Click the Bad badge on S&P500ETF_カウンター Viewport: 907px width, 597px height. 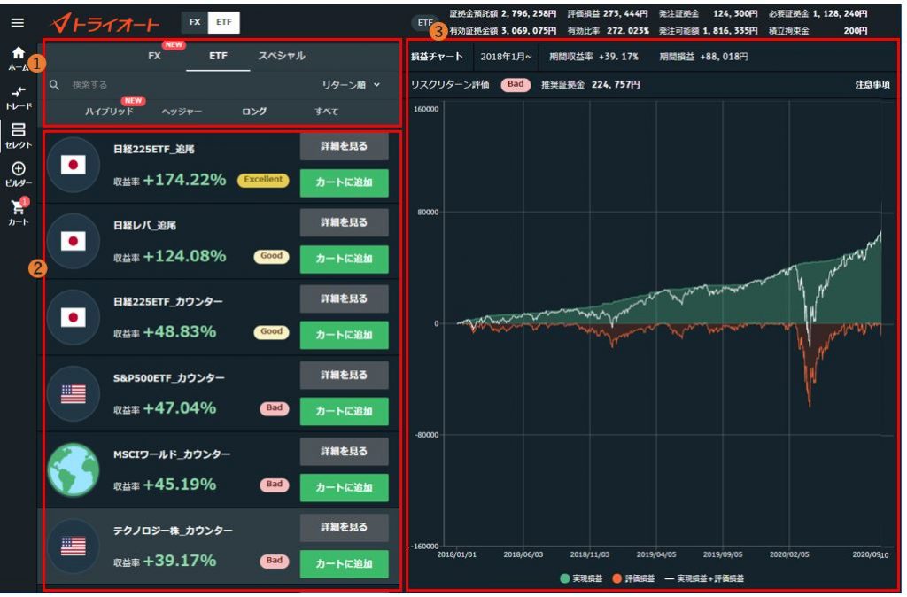[x=275, y=408]
